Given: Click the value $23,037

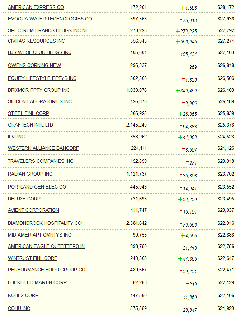Looking at the screenshot, I should (x=226, y=210).
